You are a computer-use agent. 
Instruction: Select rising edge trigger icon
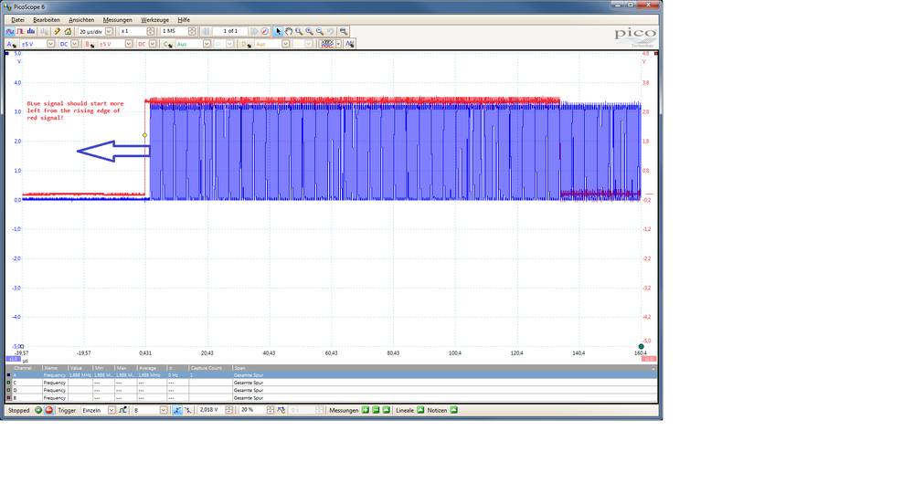177,410
